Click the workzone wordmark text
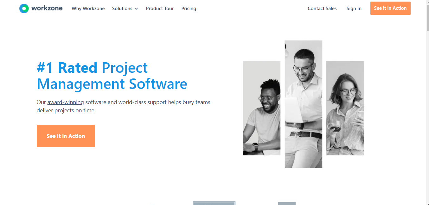The height and width of the screenshot is (205, 429). point(47,8)
